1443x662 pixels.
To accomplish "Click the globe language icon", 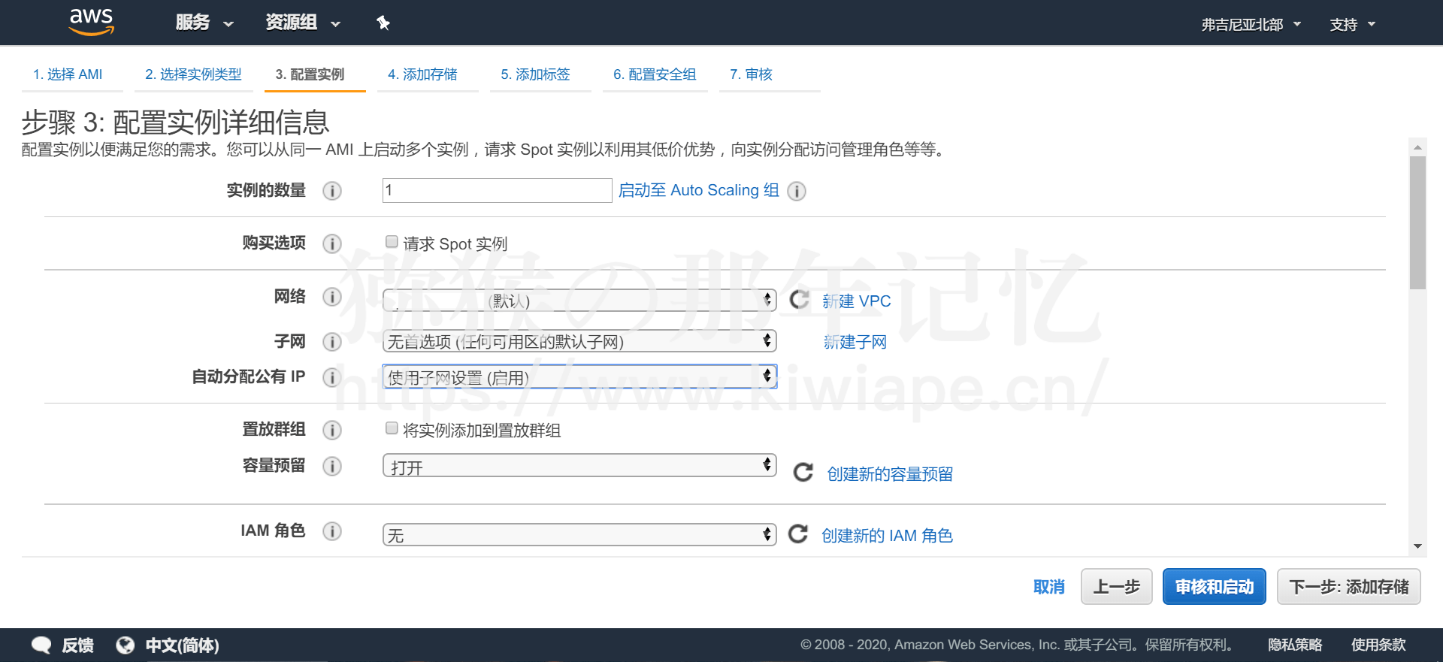I will [125, 645].
